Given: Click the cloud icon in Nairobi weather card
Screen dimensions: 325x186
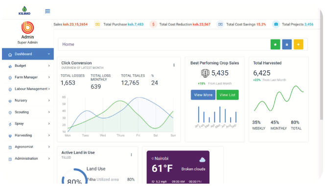Looking at the screenshot, I should click(202, 160).
